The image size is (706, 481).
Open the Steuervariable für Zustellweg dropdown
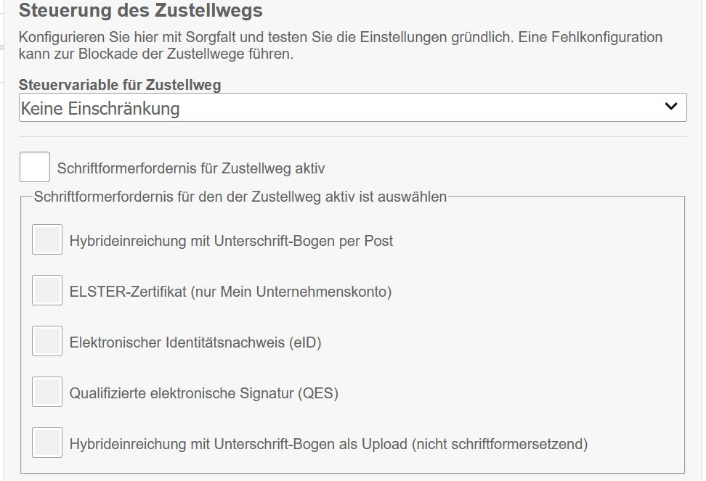point(352,107)
